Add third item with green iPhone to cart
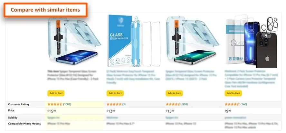Image resolution: width=286 pixels, height=133 pixels. [x=174, y=93]
